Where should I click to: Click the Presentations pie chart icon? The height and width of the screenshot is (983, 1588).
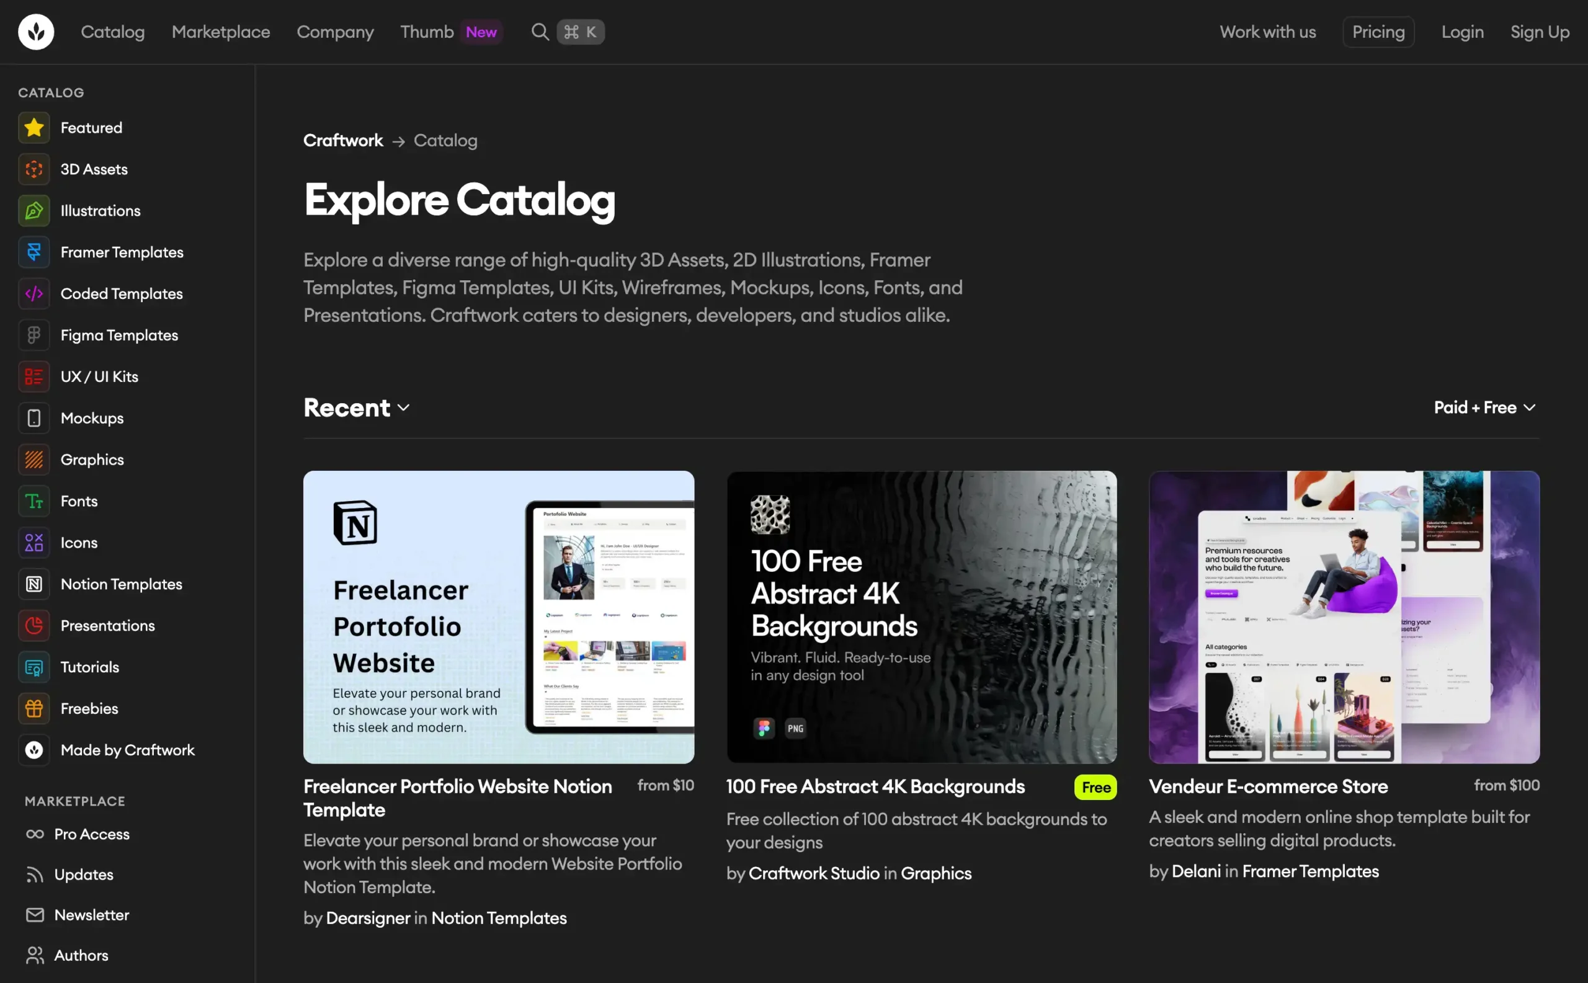click(34, 625)
